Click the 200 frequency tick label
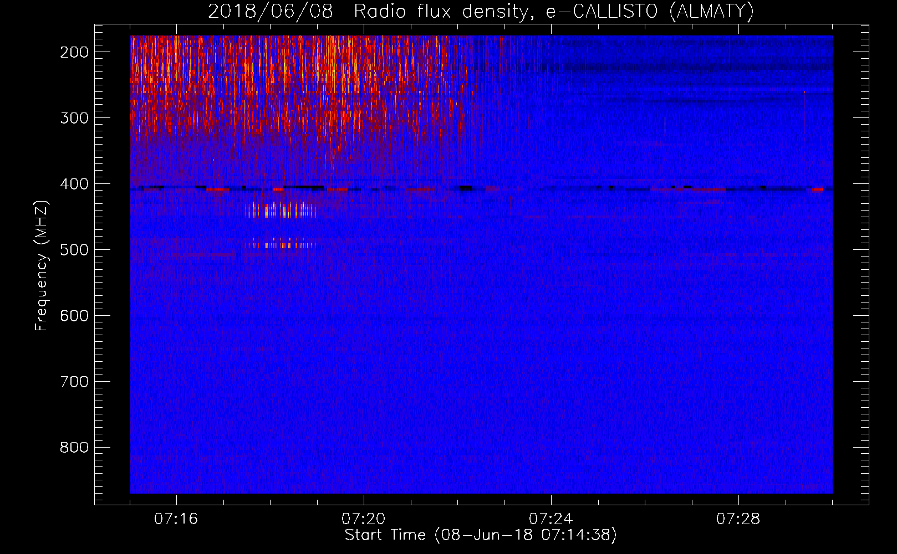The height and width of the screenshot is (554, 897). [74, 53]
